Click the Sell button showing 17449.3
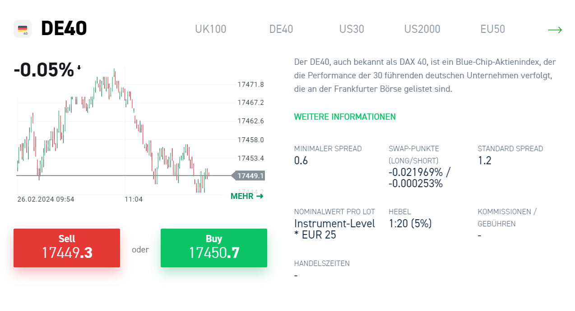 (x=66, y=248)
